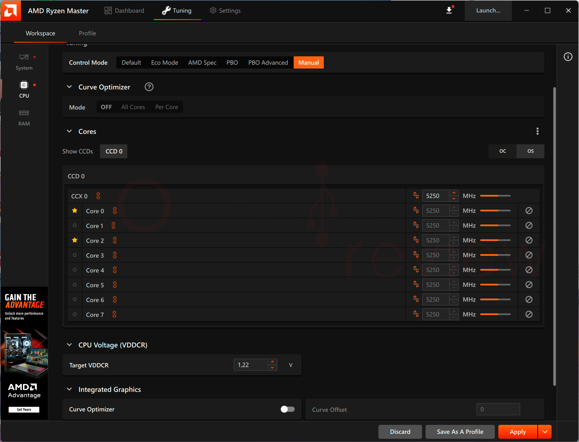This screenshot has height=442, width=579.
Task: Increase Target VDDCR voltage with up arrow
Action: click(x=272, y=362)
